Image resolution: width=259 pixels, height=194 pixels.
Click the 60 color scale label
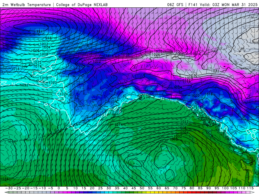pyautogui.click(x=159, y=188)
